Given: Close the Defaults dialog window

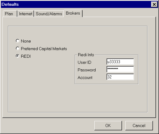Looking at the screenshot, I should [x=154, y=4].
